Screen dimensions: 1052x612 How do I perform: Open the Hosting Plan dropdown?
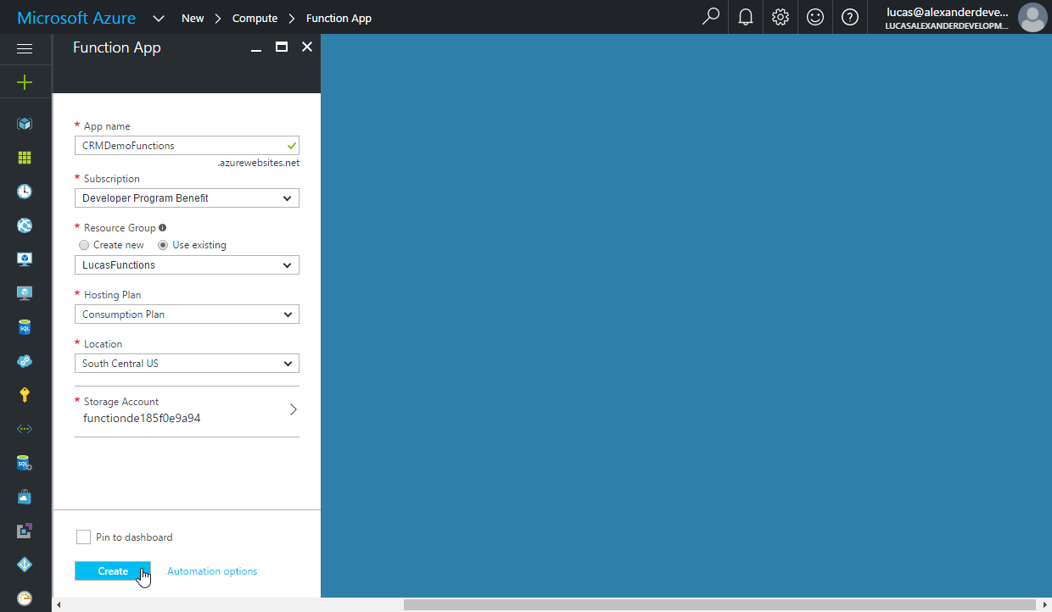pos(187,314)
